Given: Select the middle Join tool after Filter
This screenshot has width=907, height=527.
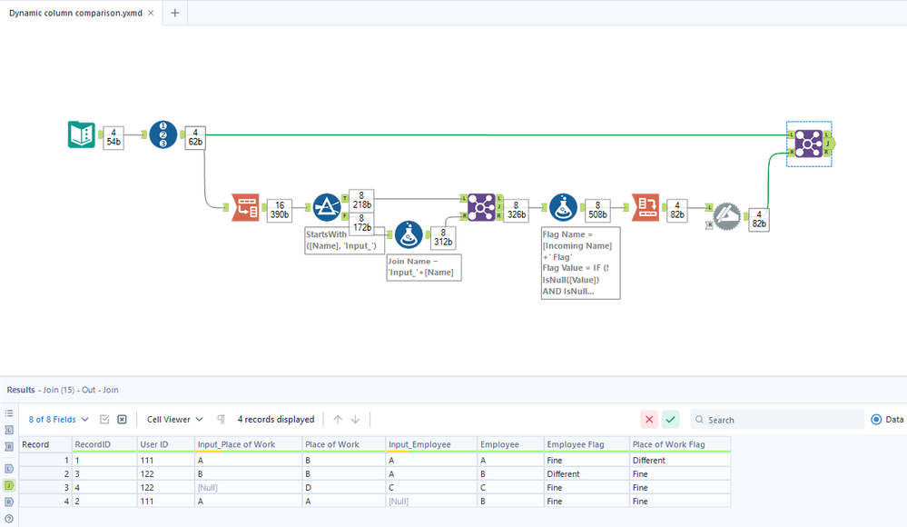Looking at the screenshot, I should tap(481, 207).
